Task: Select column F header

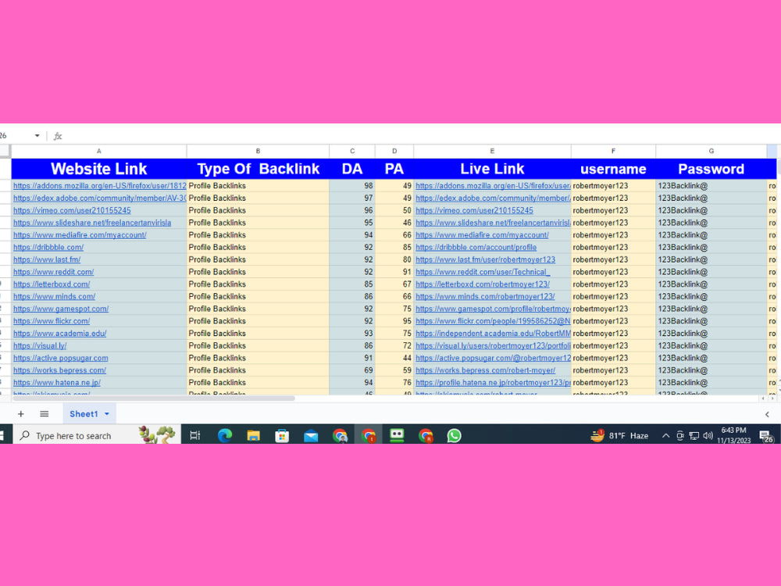Action: pyautogui.click(x=613, y=151)
